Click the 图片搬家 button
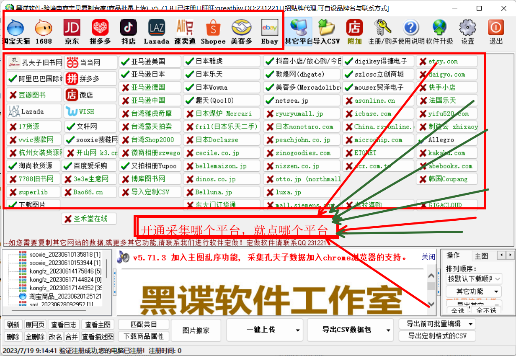Viewport: 516px width, 356px height. (x=196, y=330)
